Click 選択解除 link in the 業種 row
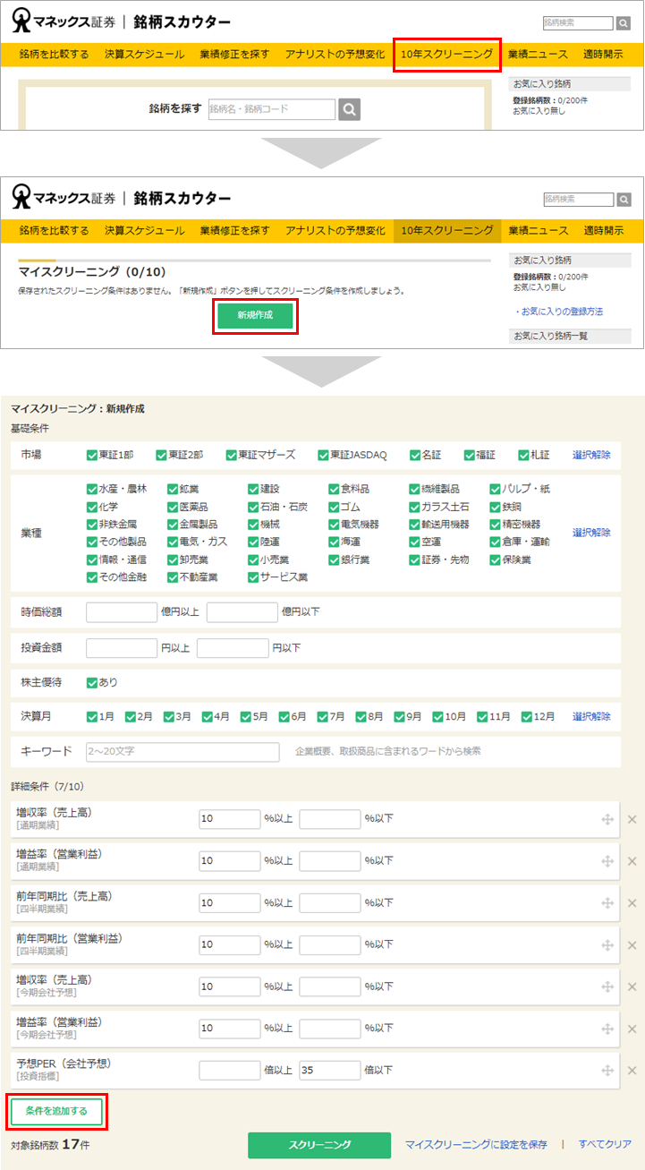The height and width of the screenshot is (1170, 645). point(591,533)
